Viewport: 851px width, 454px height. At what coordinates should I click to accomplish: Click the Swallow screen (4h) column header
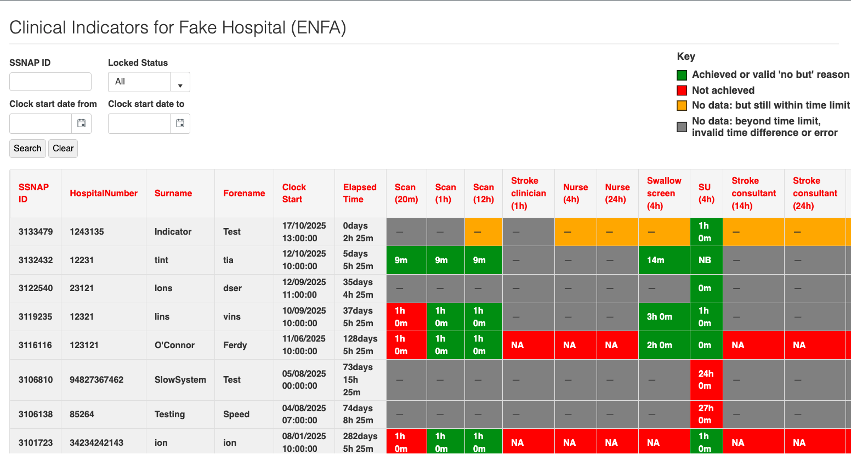click(x=663, y=194)
